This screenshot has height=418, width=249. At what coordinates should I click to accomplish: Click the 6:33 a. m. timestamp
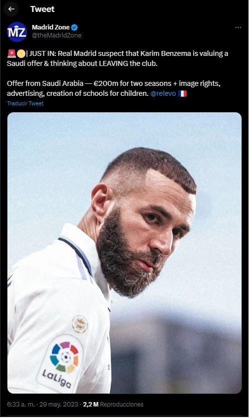(21, 405)
